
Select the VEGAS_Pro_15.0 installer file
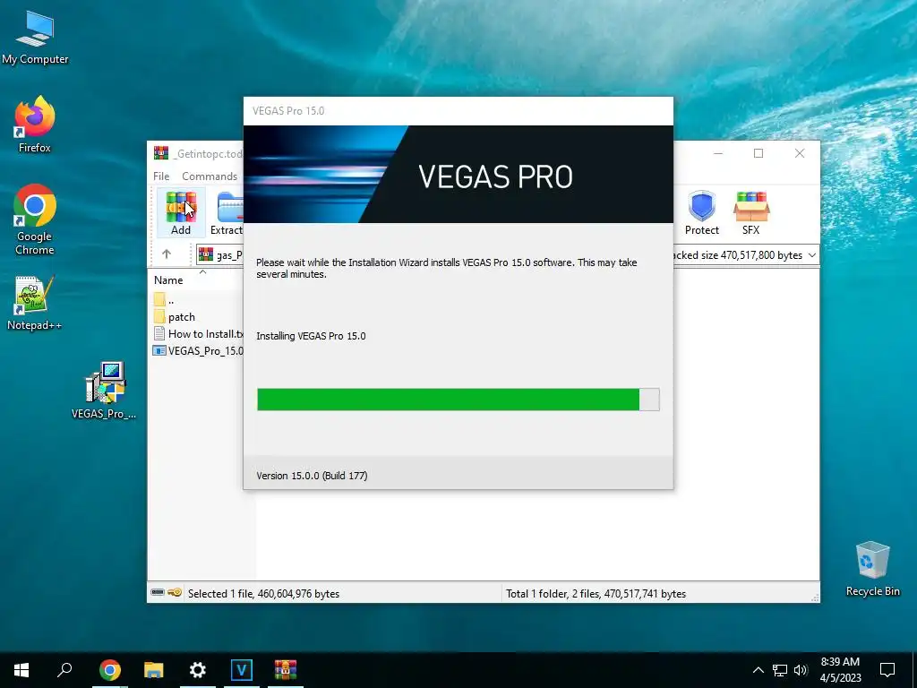(198, 351)
